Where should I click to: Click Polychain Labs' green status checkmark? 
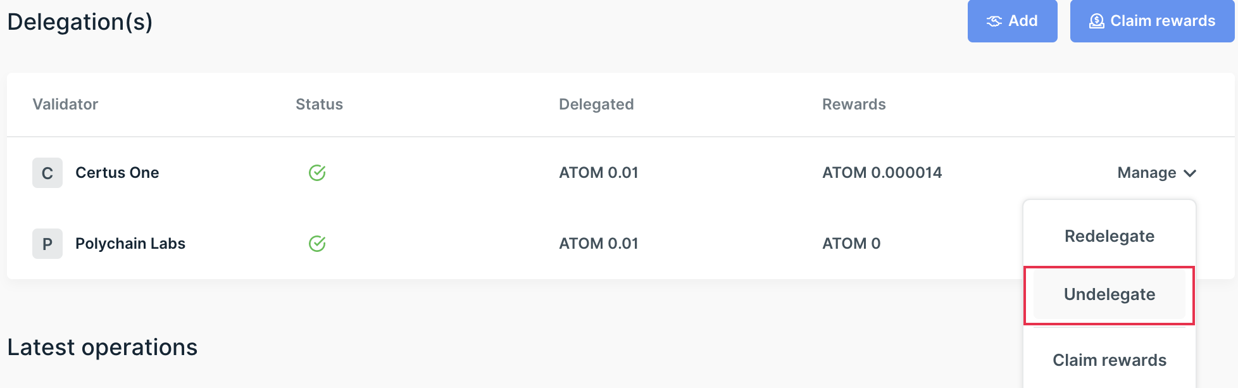pos(317,244)
